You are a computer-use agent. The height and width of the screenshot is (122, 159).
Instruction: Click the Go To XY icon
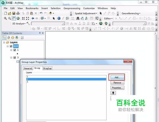pyautogui.click(x=86, y=18)
